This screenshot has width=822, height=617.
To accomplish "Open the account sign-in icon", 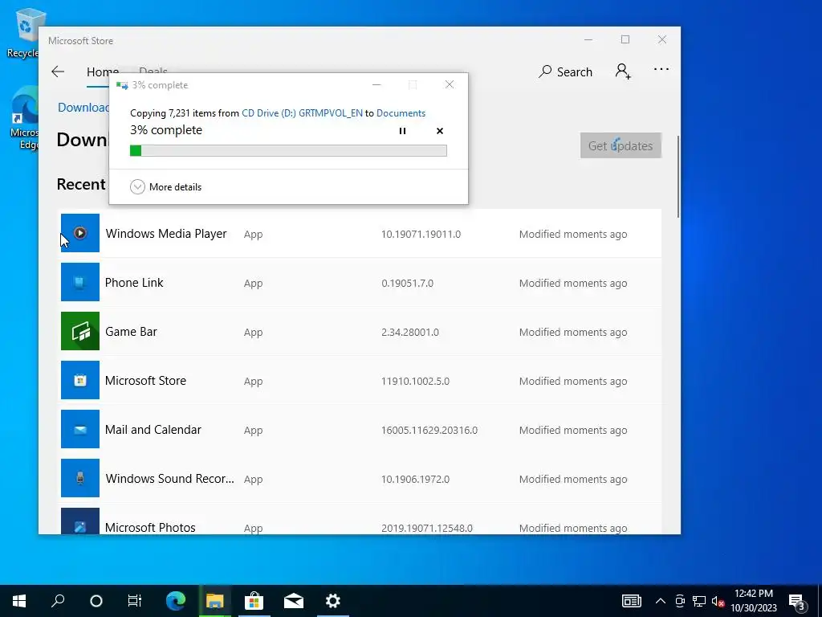I will [x=623, y=72].
